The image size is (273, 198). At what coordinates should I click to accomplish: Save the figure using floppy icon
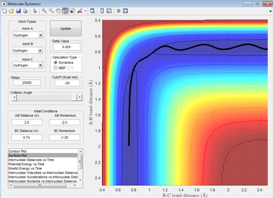pyautogui.click(x=18, y=11)
